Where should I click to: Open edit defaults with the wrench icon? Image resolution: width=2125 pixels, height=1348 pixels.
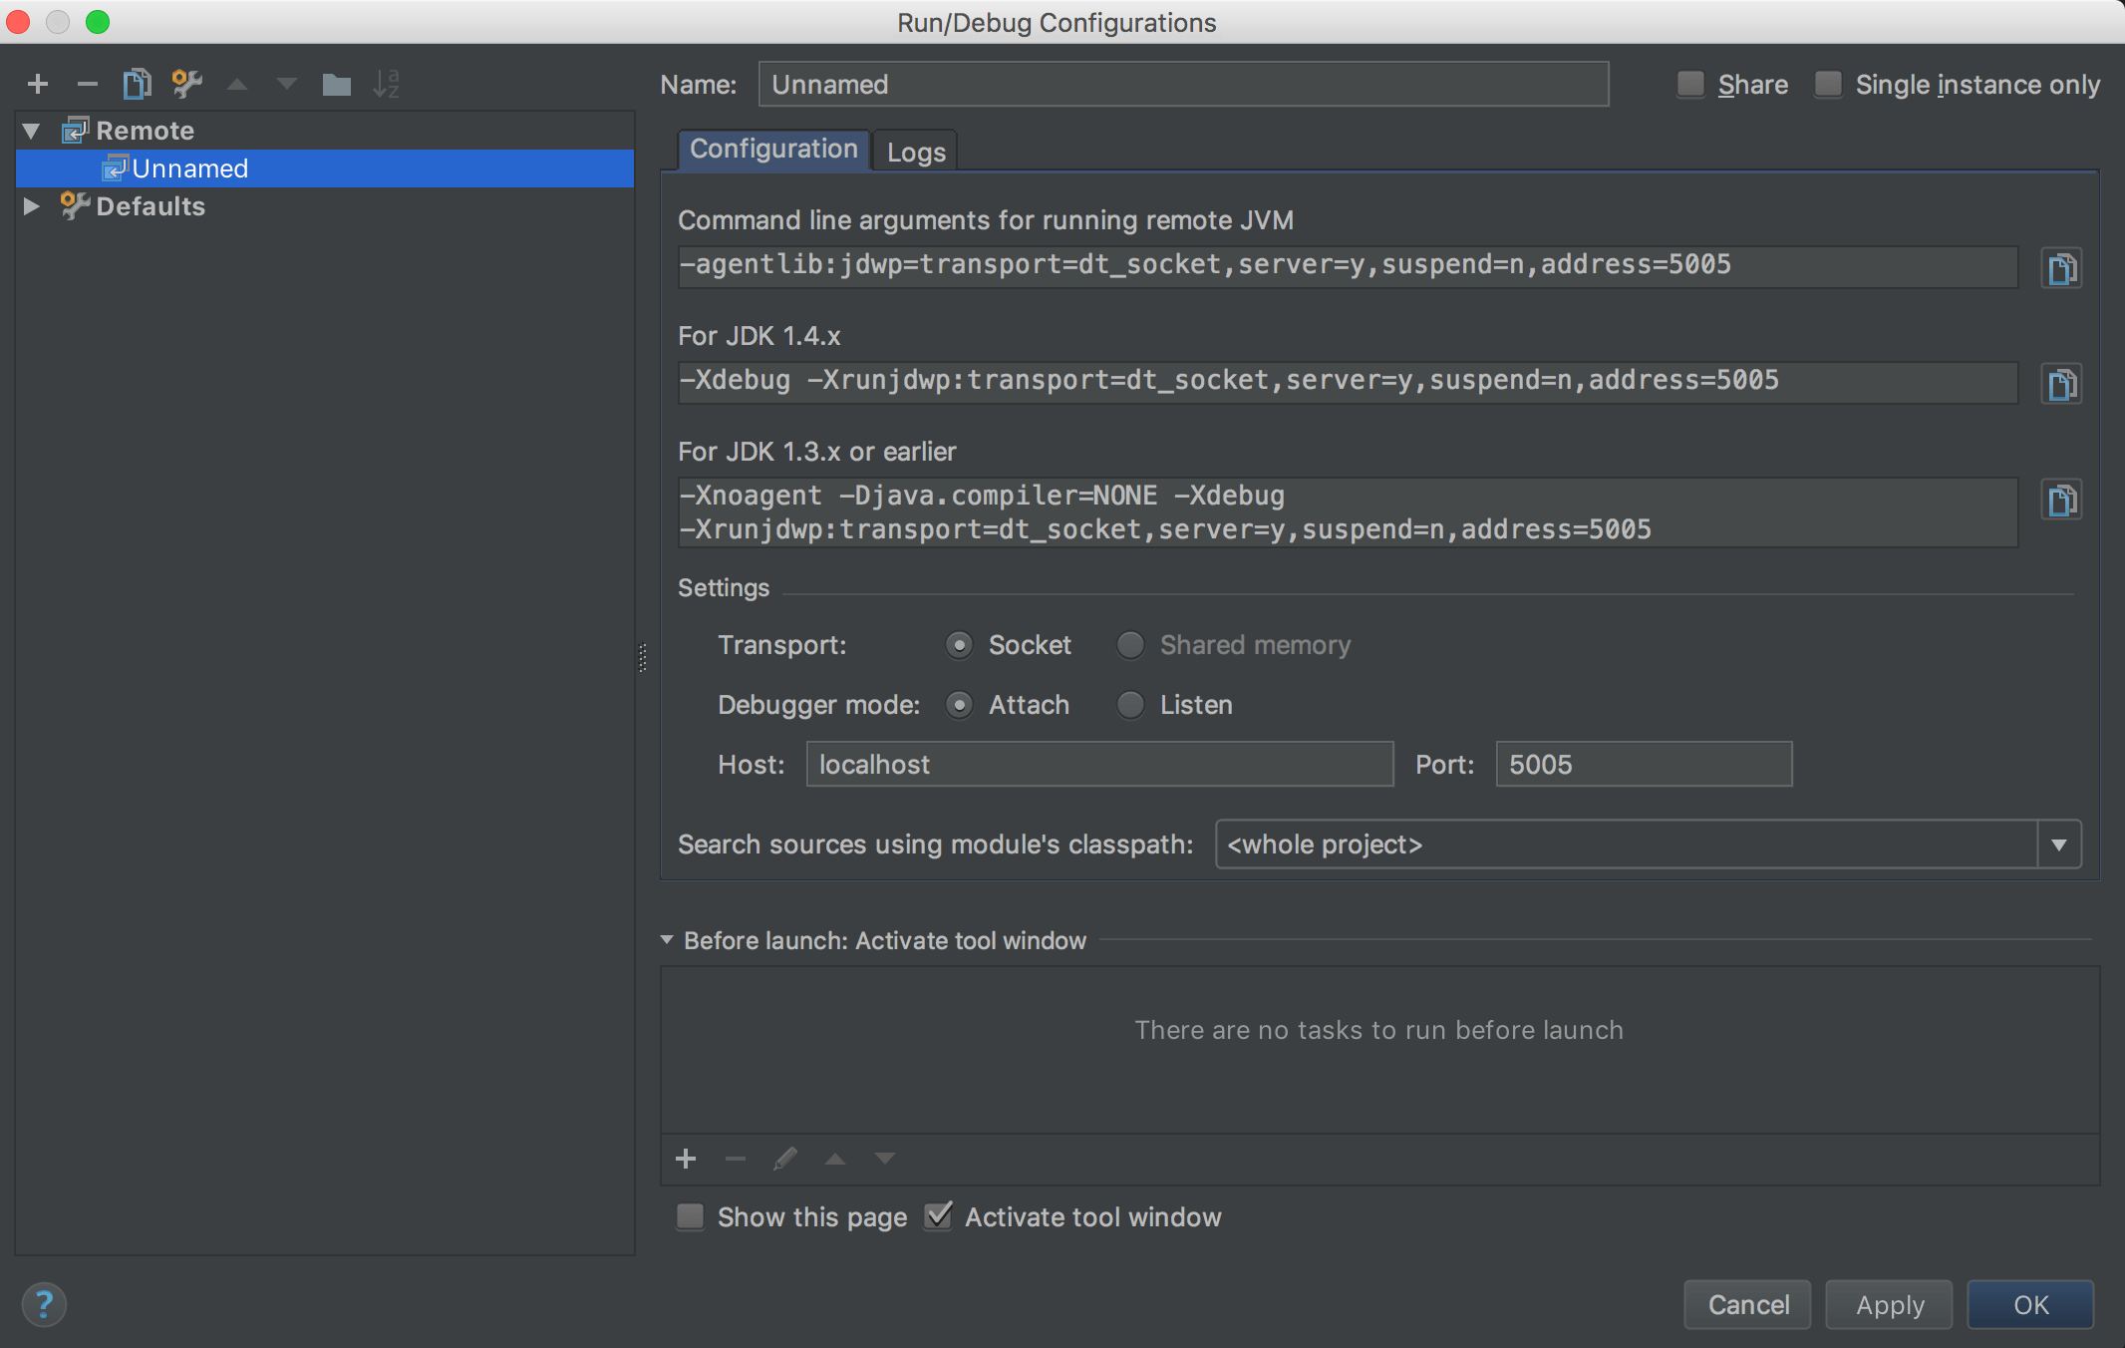[x=186, y=84]
